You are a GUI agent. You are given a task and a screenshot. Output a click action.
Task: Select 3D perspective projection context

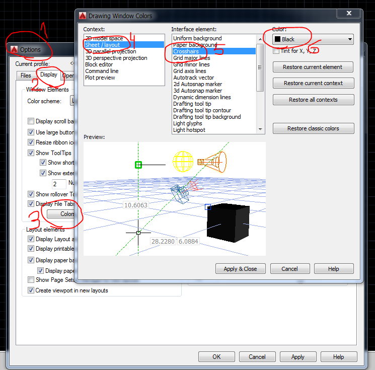pyautogui.click(x=124, y=58)
